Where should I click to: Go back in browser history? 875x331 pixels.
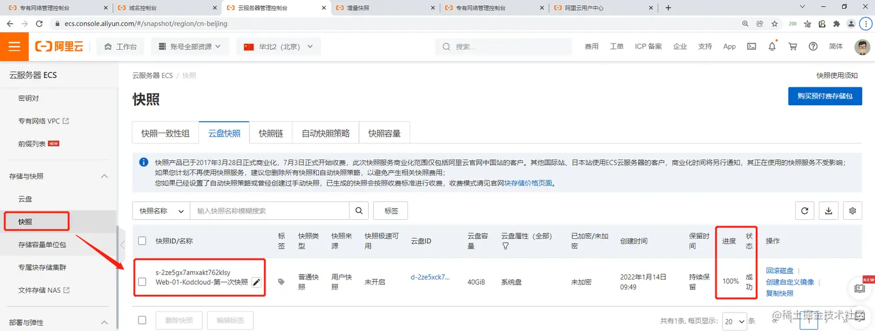(10, 24)
